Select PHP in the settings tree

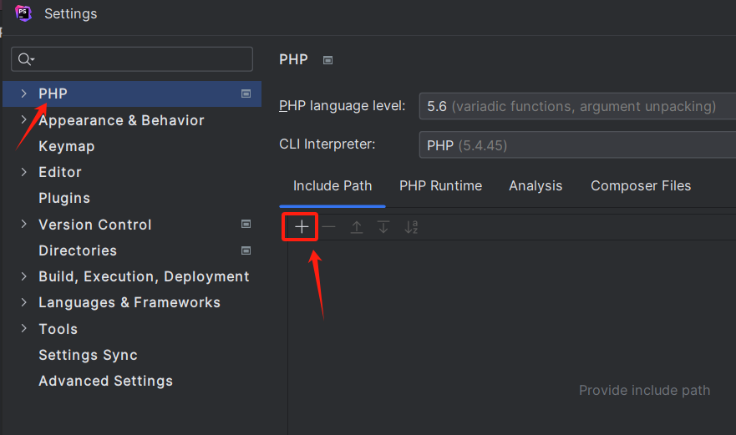click(53, 94)
